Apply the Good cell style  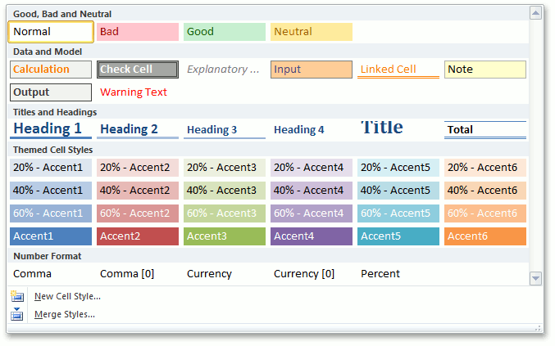pos(225,32)
